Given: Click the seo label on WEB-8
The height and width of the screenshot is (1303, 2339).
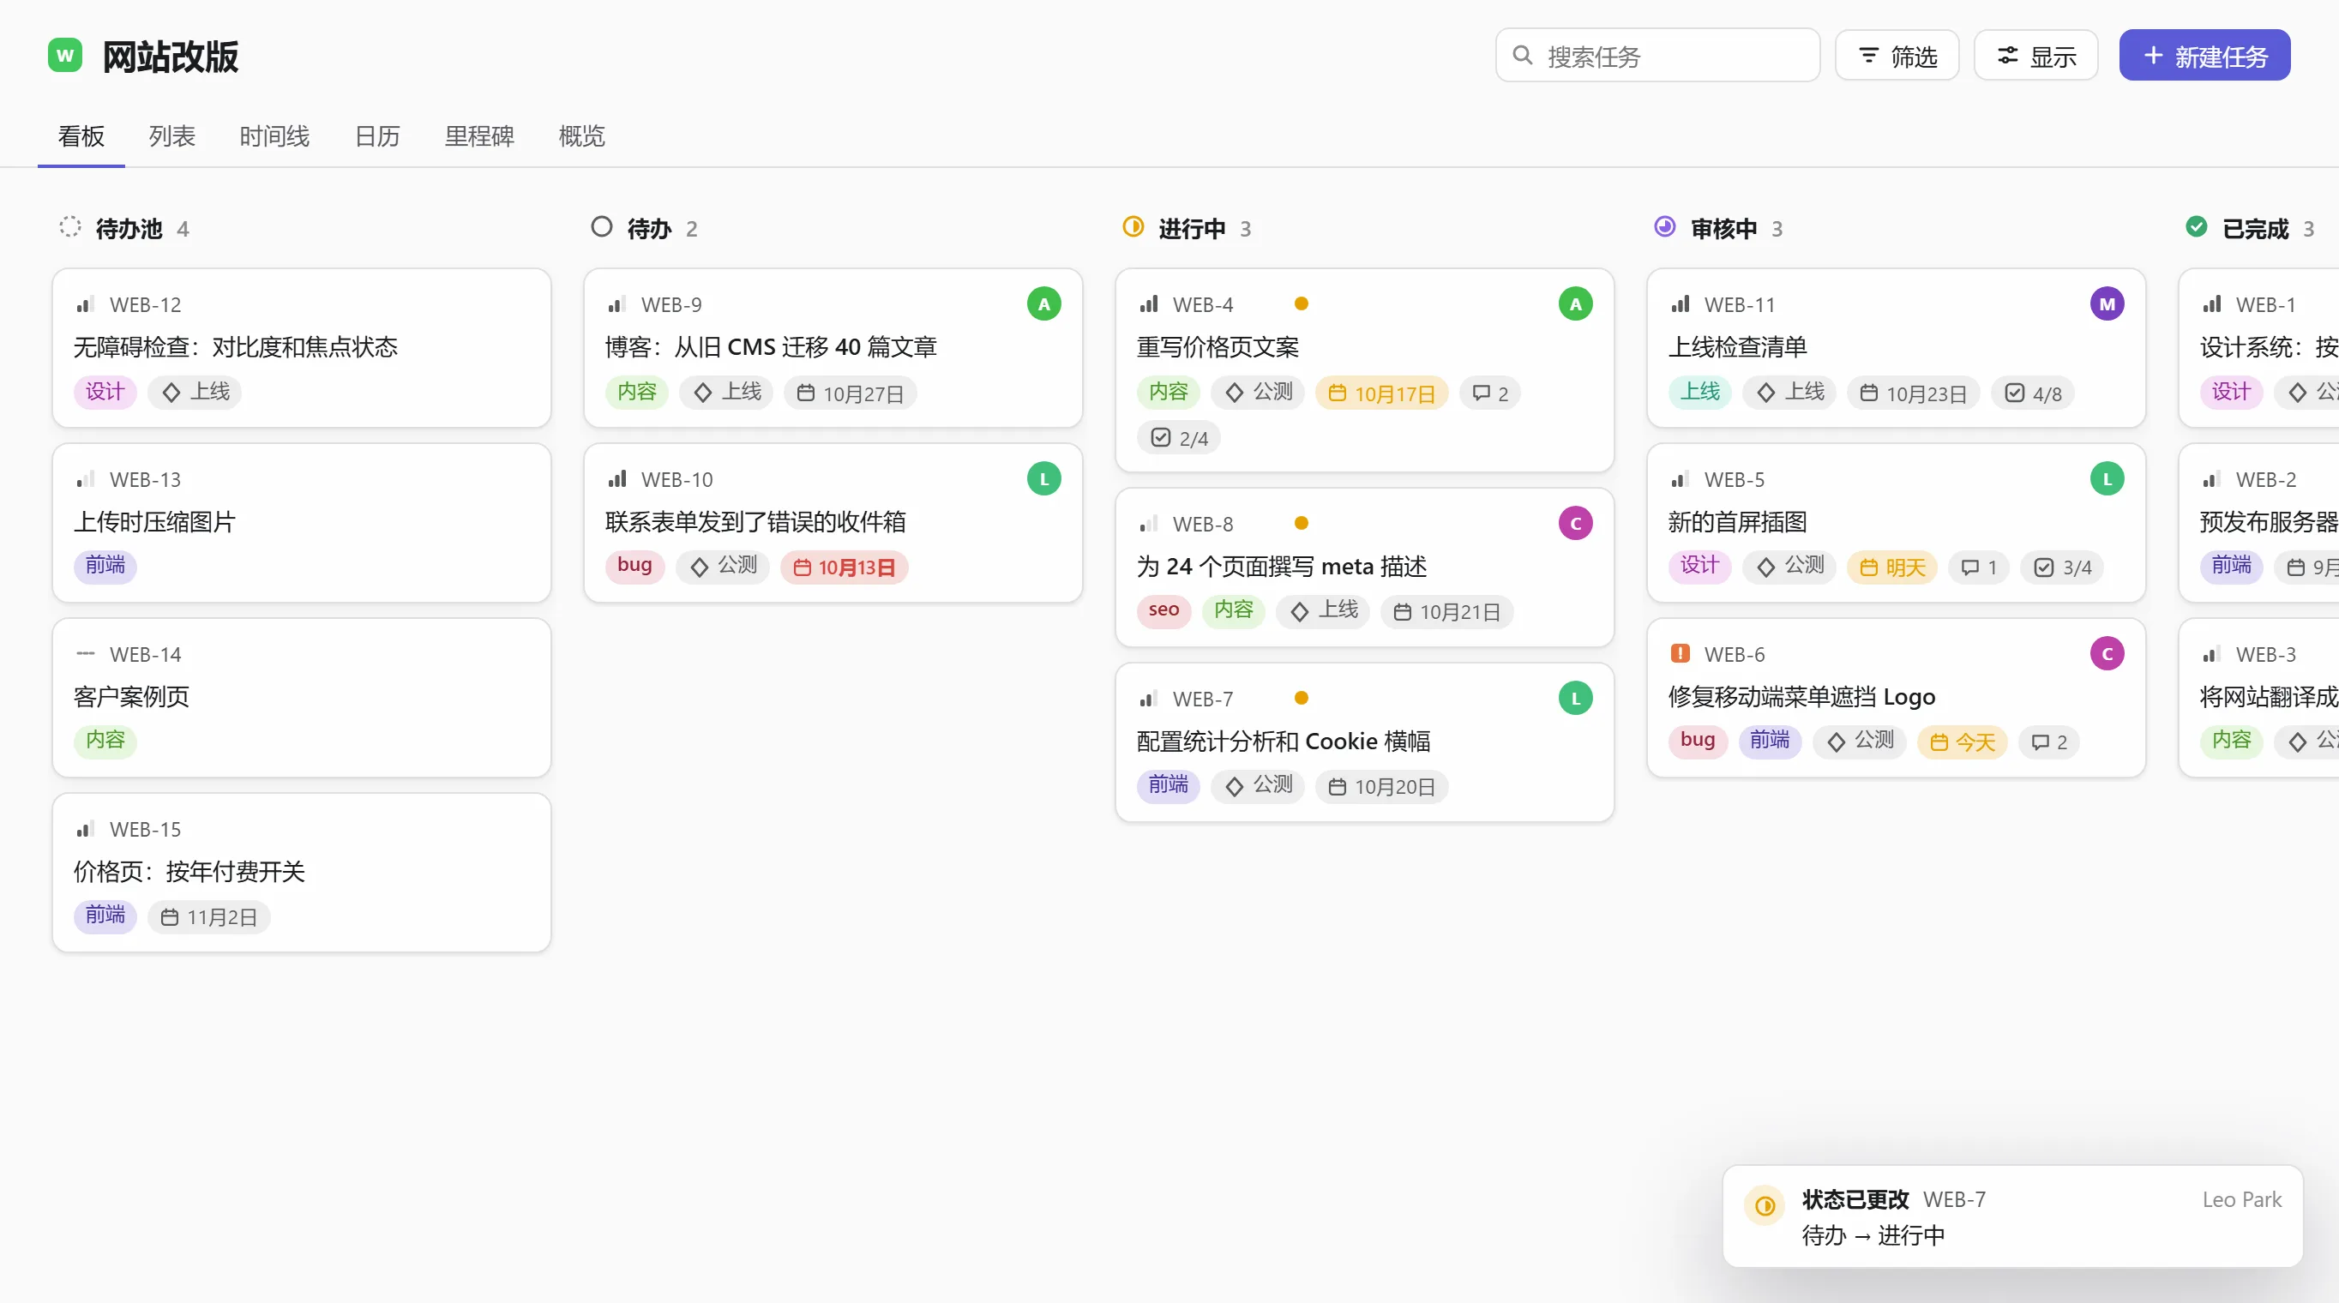Looking at the screenshot, I should click(x=1163, y=611).
